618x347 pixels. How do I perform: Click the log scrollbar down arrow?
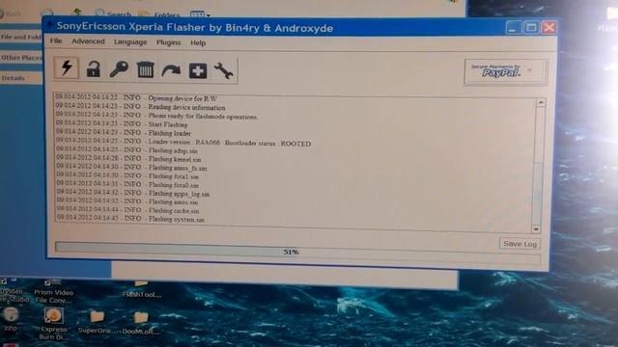(536, 228)
